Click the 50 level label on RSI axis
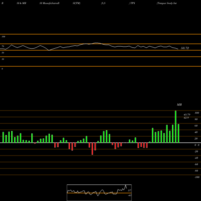Screen dimensions: 201x201 coord(3,53)
